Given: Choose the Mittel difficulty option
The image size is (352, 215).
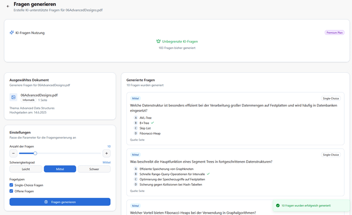Looking at the screenshot, I should (60, 169).
